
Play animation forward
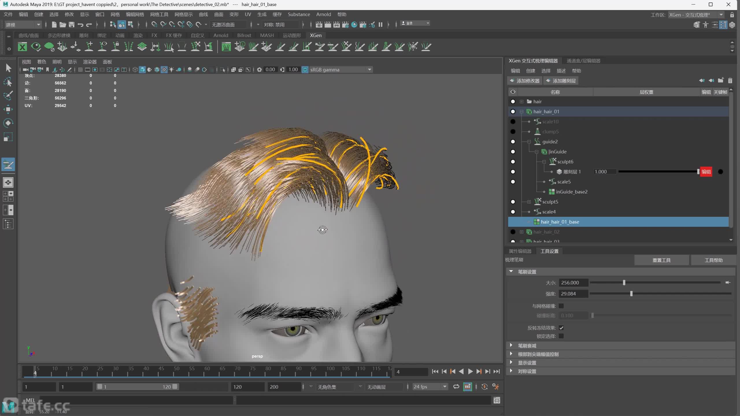click(470, 372)
